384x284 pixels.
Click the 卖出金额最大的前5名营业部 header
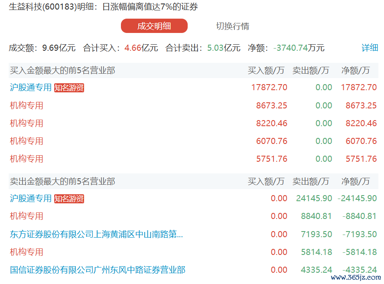[x=62, y=181]
